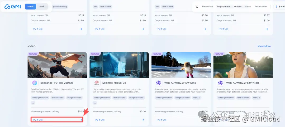
Task: Open the Docs menu
Action: click(x=248, y=7)
